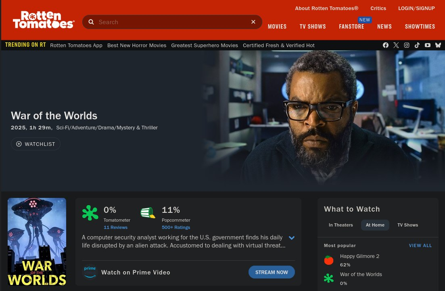Click the War of the Worlds poster
445x291 pixels.
point(37,242)
